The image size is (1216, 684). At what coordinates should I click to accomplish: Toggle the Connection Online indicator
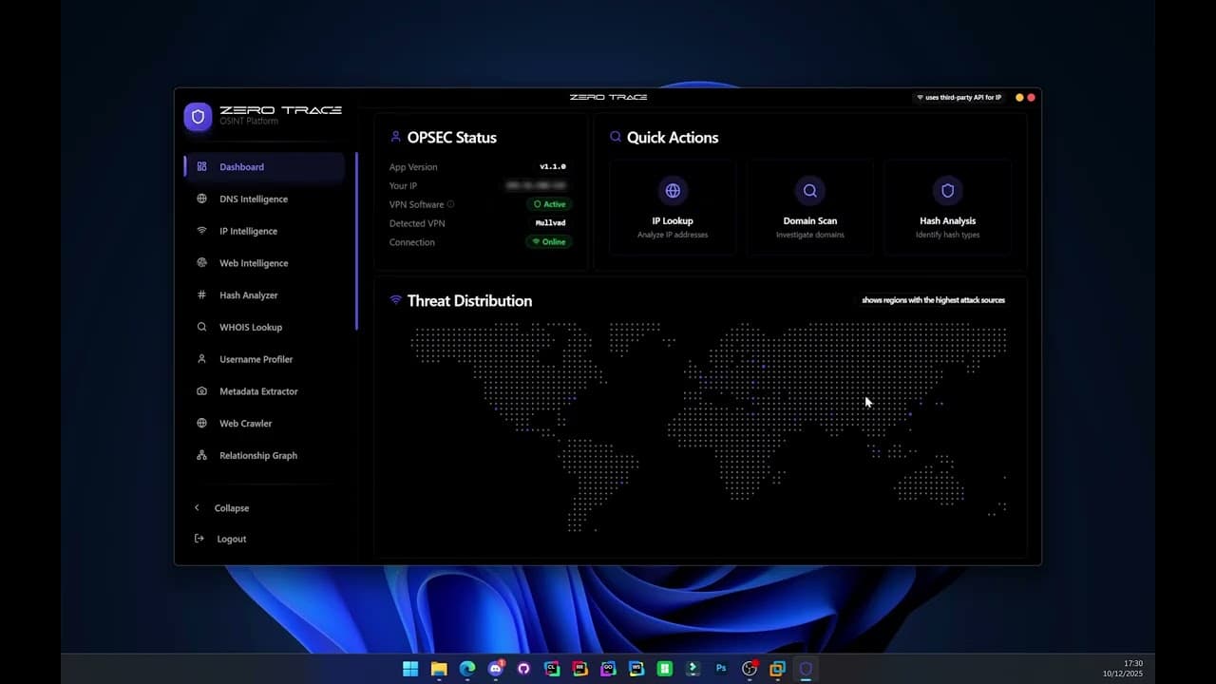[548, 241]
